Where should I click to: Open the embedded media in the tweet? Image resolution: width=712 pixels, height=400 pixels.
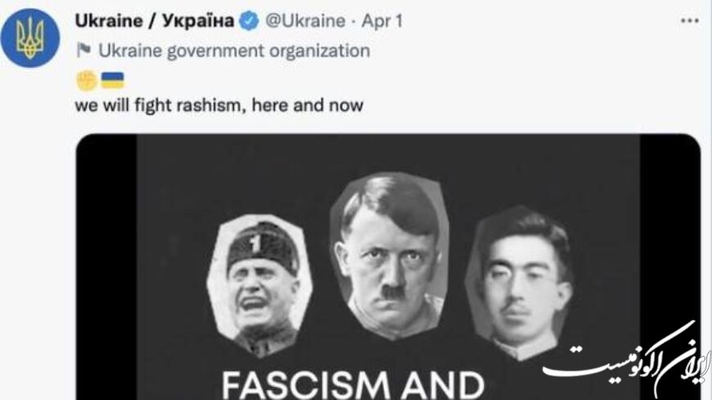(388, 267)
